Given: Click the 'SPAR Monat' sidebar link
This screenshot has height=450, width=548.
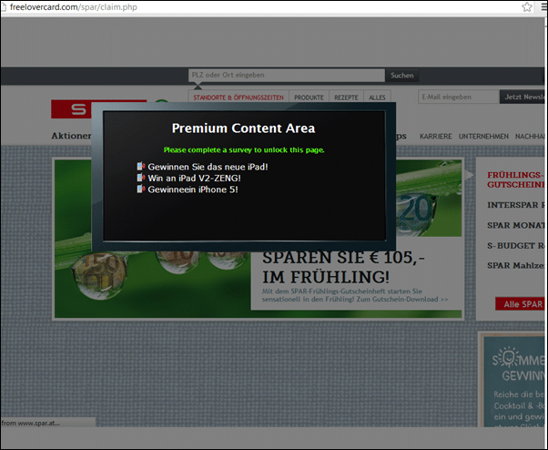Looking at the screenshot, I should [x=516, y=225].
